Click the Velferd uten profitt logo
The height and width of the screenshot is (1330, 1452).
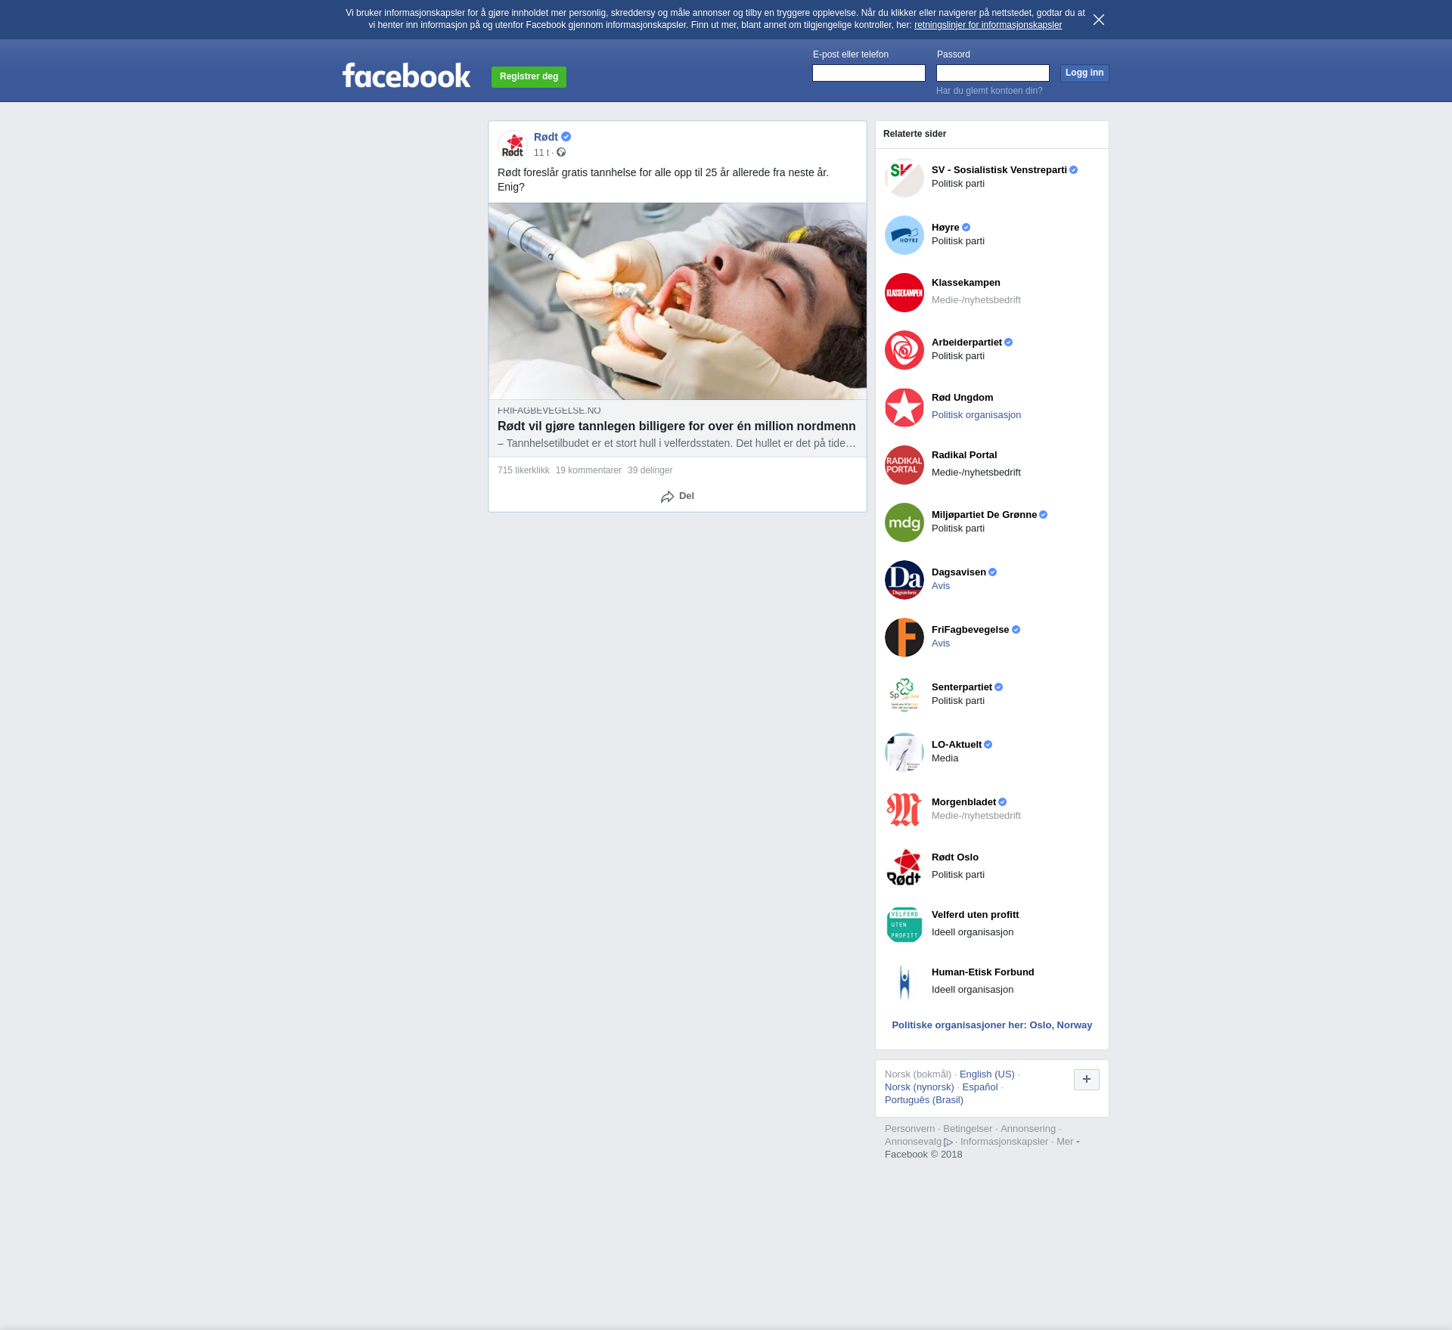pyautogui.click(x=904, y=925)
